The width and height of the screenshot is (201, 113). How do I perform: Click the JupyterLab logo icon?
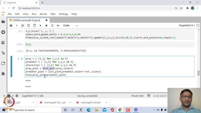(x=3, y=14)
